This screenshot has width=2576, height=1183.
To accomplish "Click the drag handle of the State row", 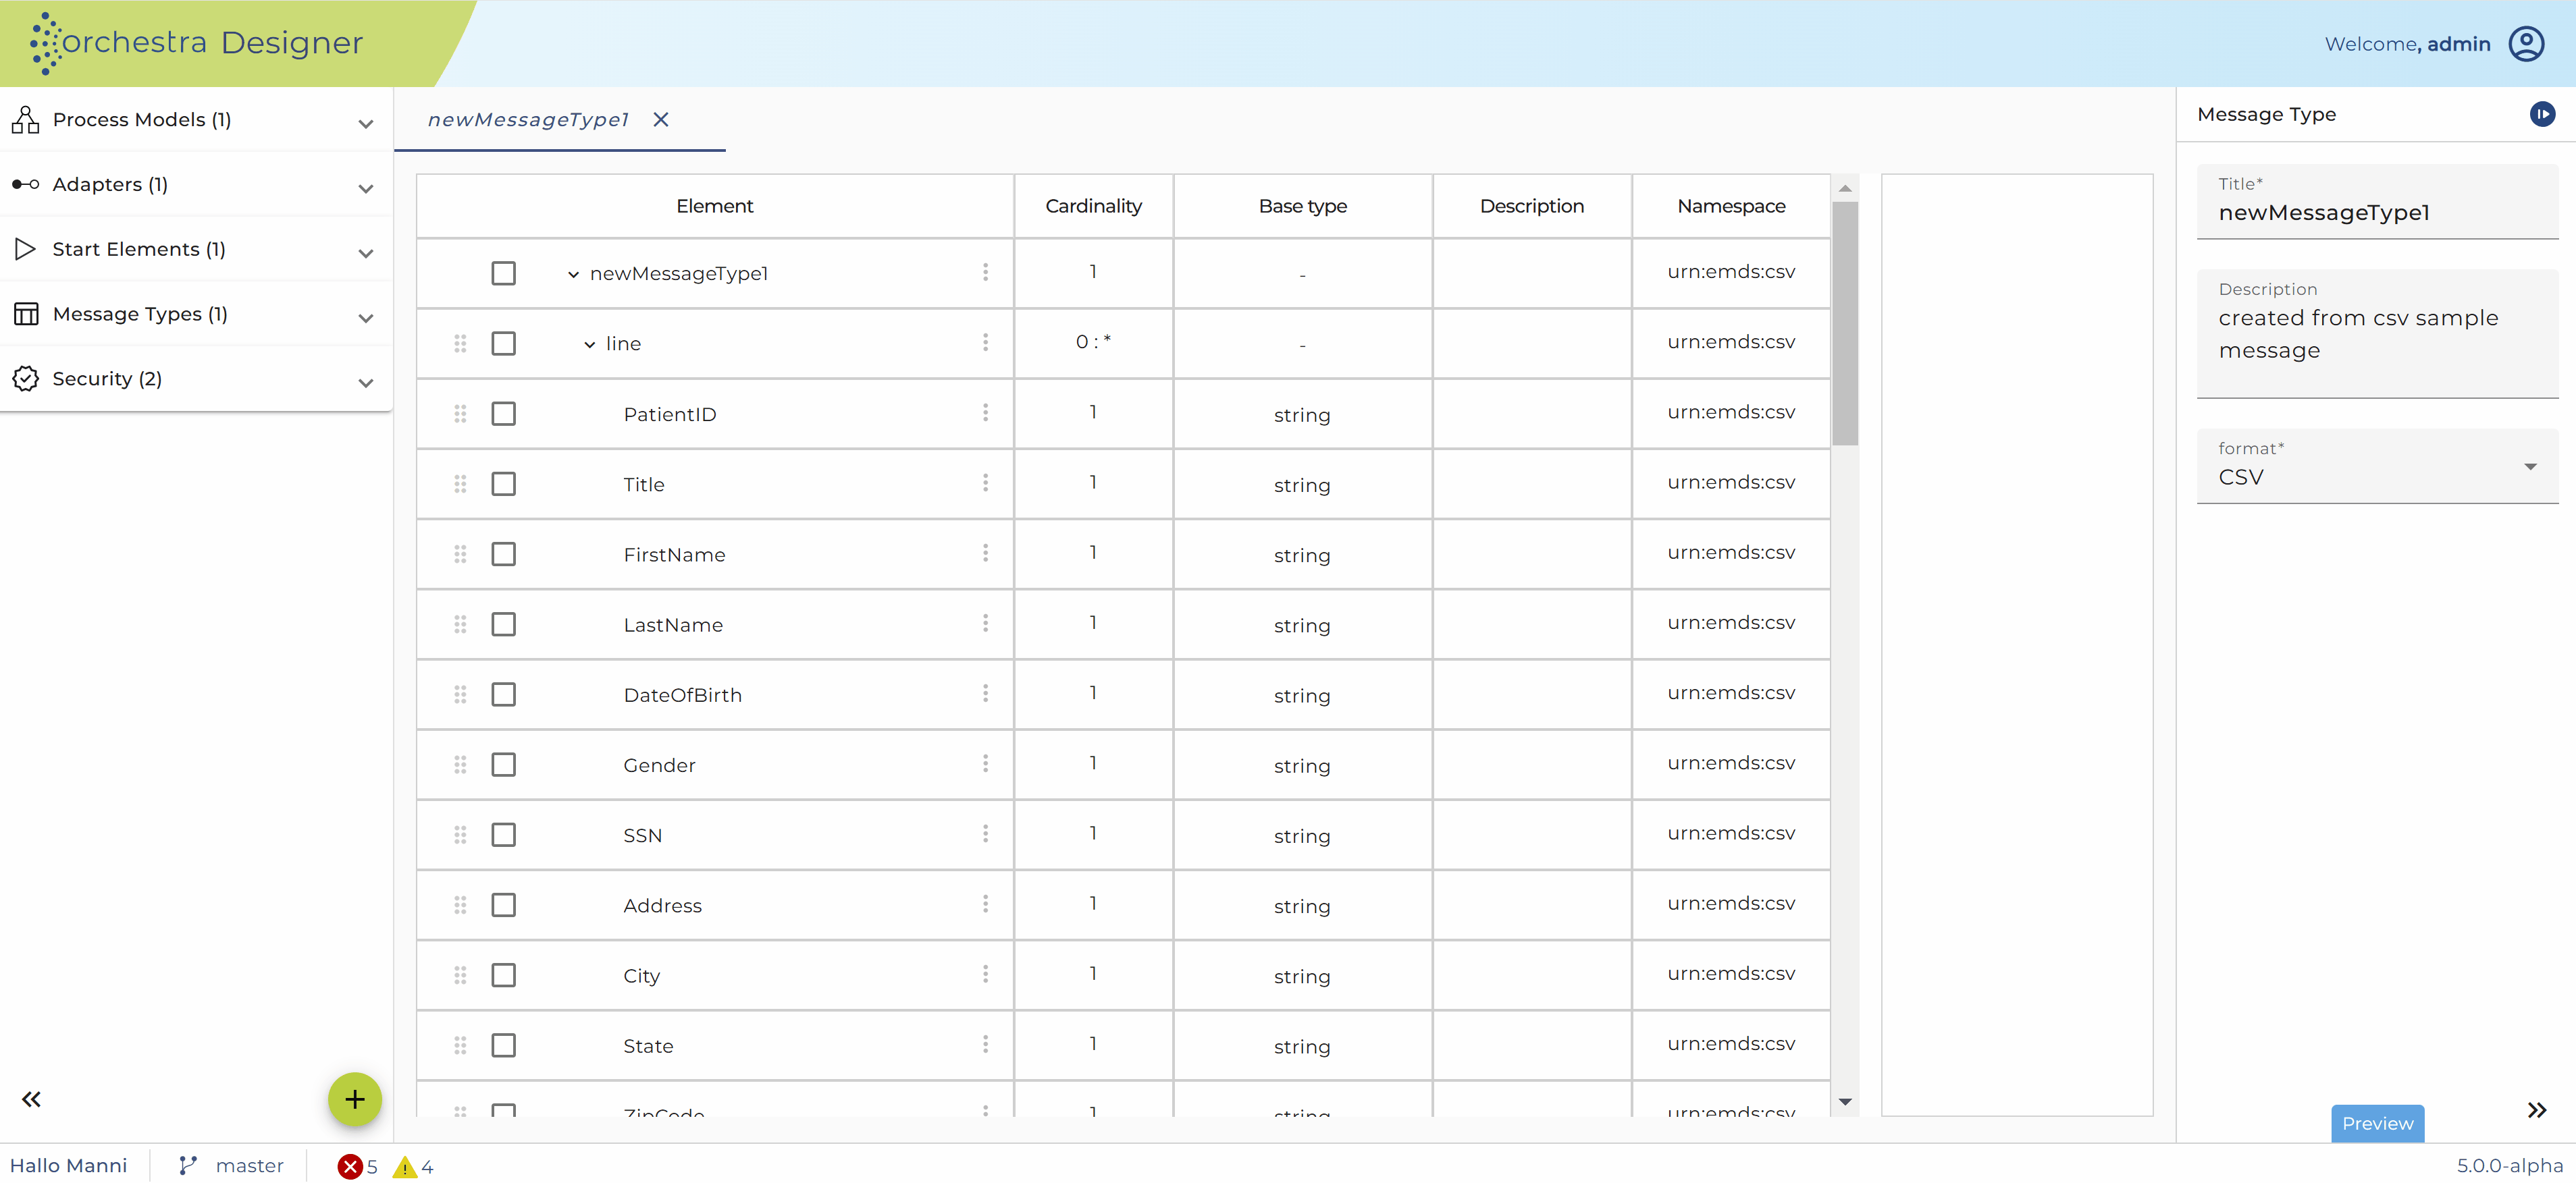I will click(x=460, y=1045).
